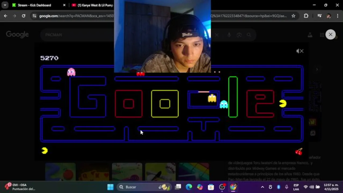Open the battery status icon
The height and width of the screenshot is (193, 343).
coord(318,187)
